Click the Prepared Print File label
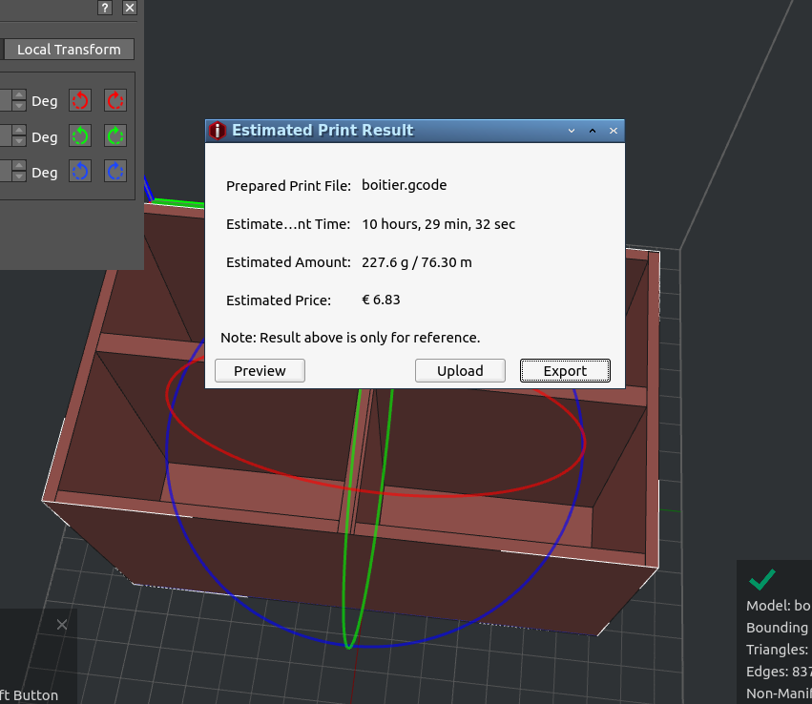812x704 pixels. [288, 186]
